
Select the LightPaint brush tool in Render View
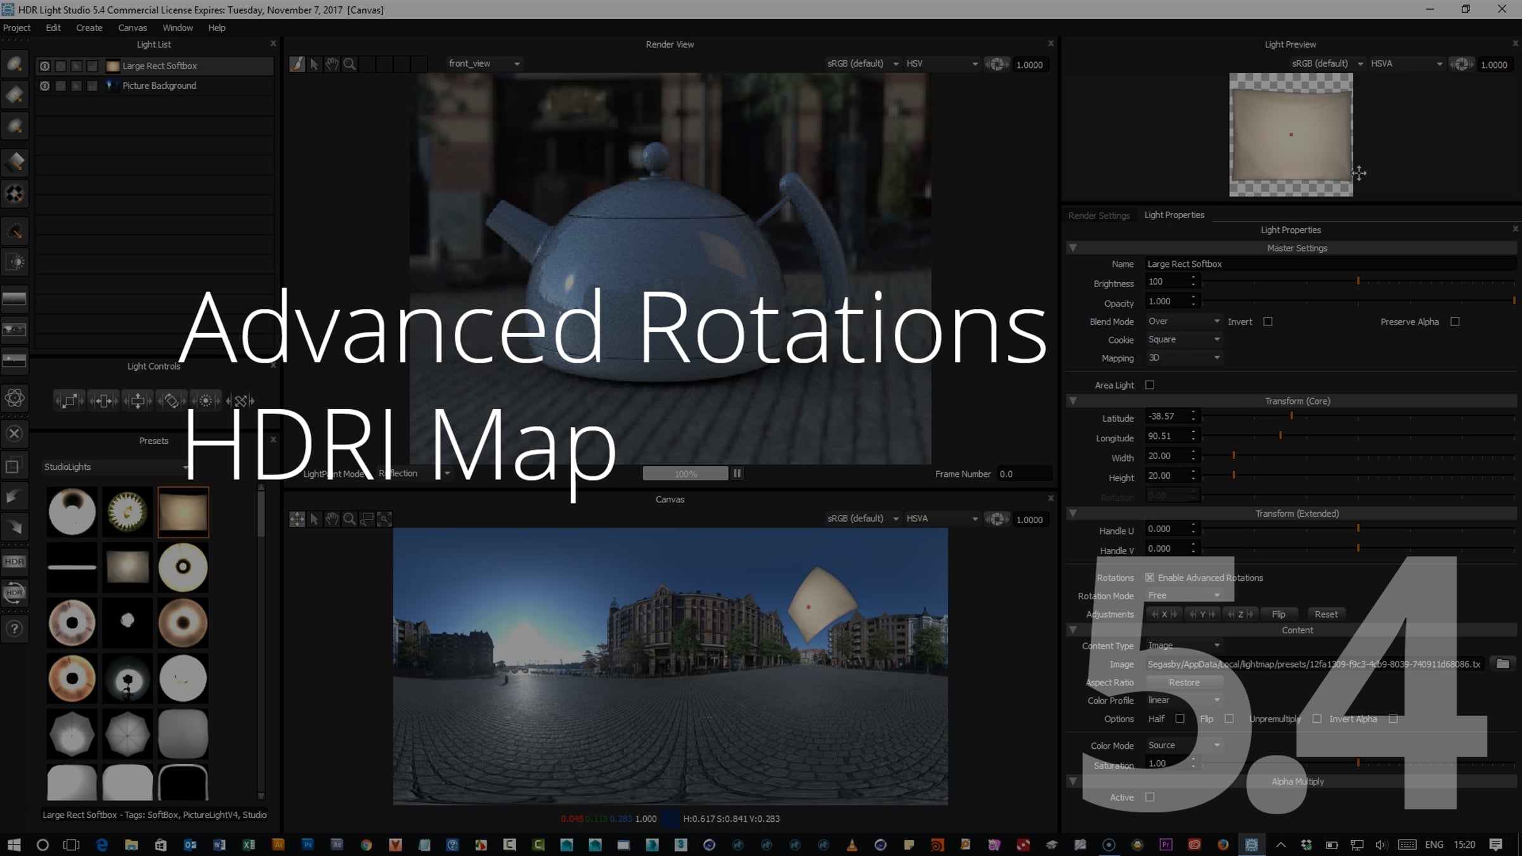pyautogui.click(x=297, y=64)
